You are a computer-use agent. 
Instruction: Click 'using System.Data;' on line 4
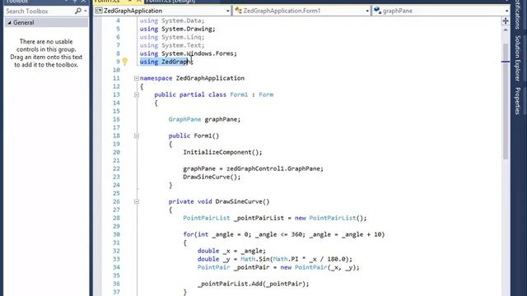point(172,21)
